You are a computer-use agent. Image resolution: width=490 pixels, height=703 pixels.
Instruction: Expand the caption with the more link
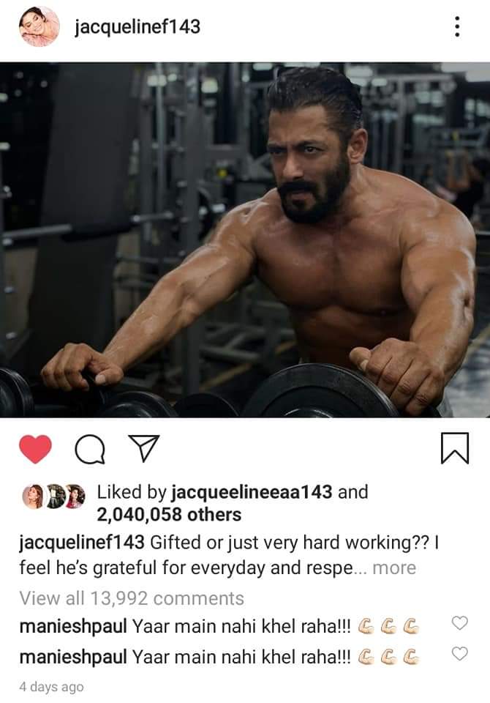[x=394, y=568]
